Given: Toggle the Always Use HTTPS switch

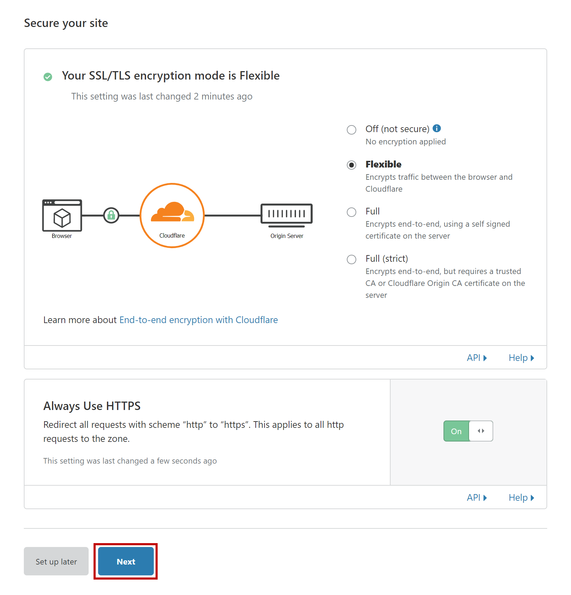Looking at the screenshot, I should click(x=468, y=431).
